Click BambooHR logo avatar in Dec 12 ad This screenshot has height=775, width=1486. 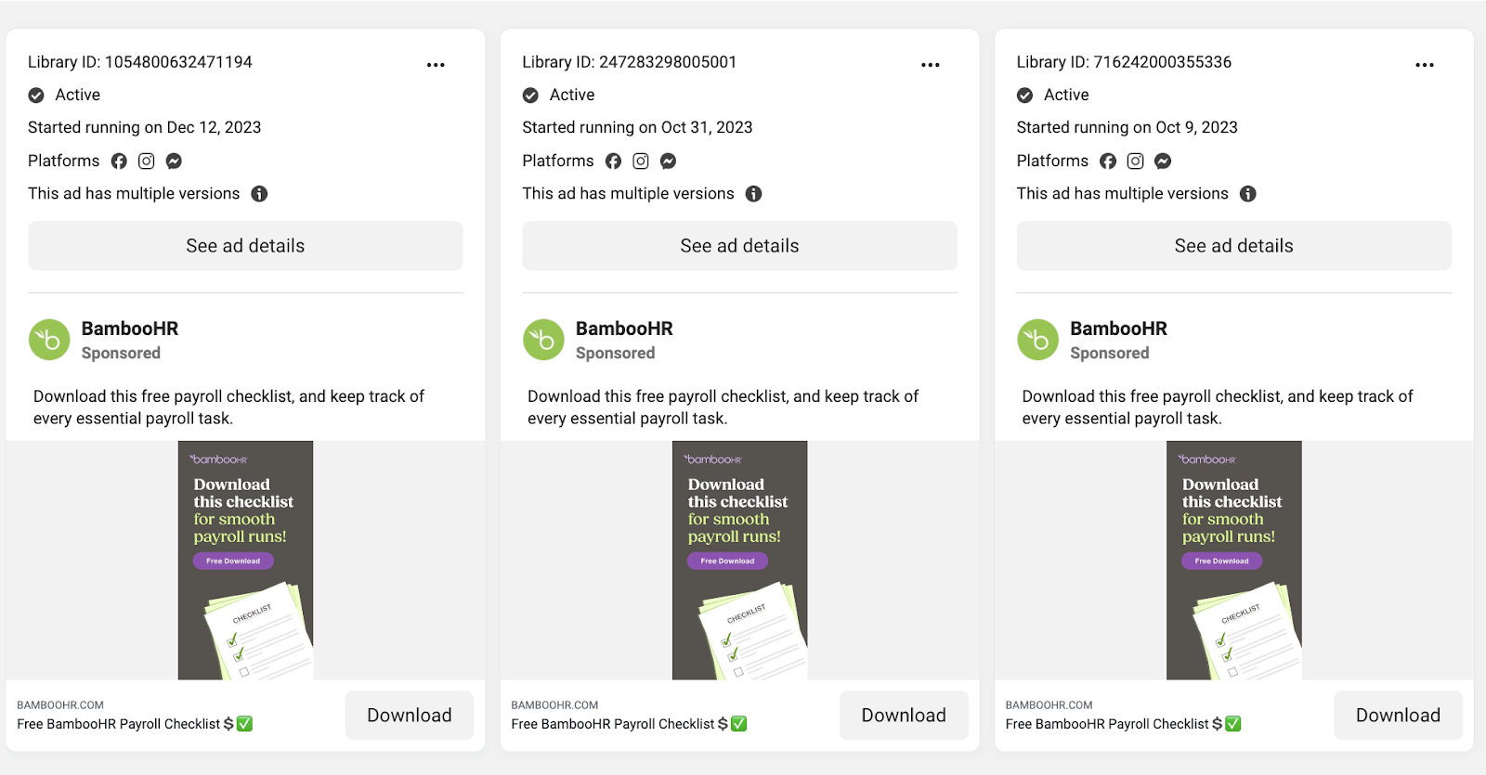click(49, 340)
